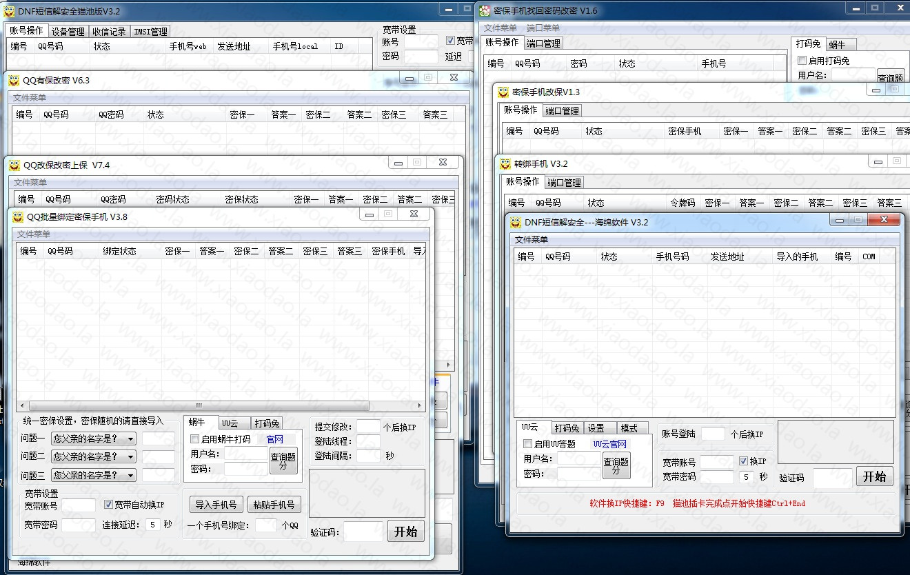Screen dimensions: 910x575
Task: Enable 启用UU答题 checkbox
Action: [x=528, y=444]
